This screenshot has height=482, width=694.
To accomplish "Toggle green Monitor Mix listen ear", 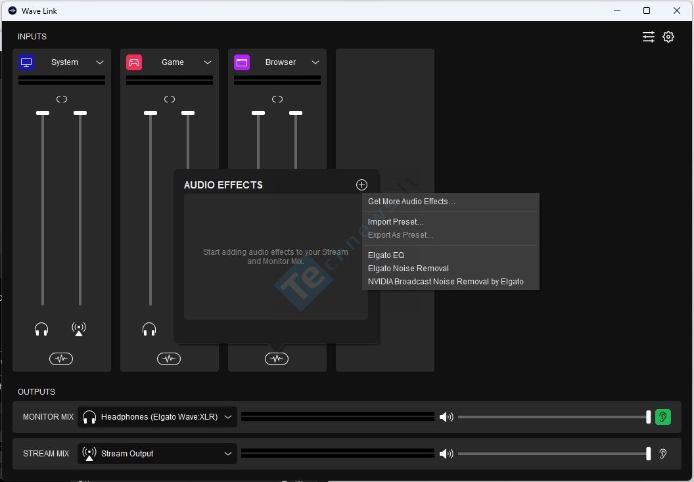I will click(x=662, y=417).
